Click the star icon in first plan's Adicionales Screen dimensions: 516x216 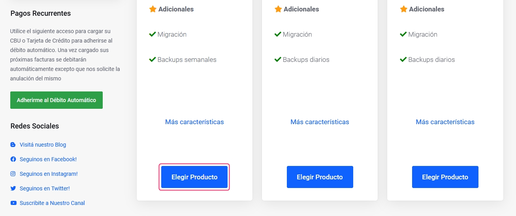coord(153,9)
